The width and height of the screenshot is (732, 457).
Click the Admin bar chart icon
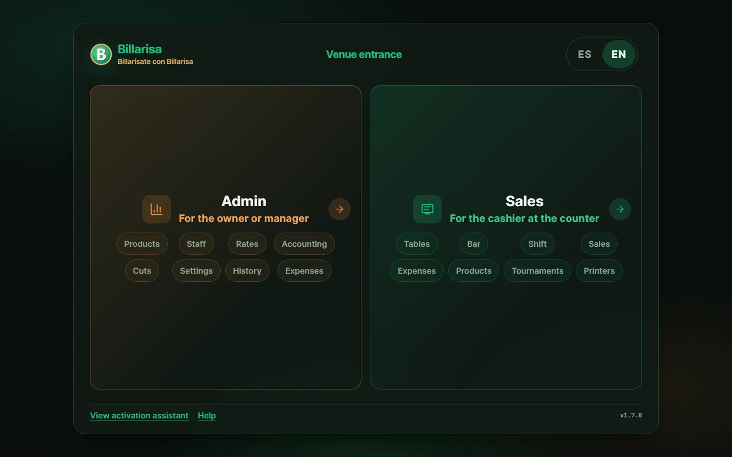157,209
